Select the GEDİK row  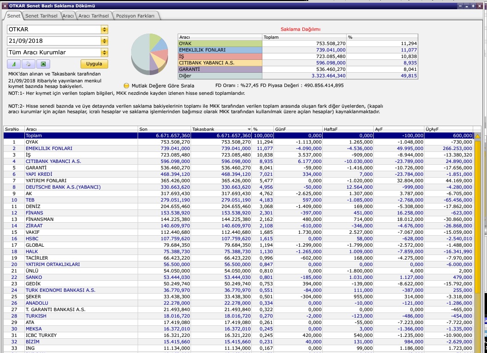(x=238, y=284)
